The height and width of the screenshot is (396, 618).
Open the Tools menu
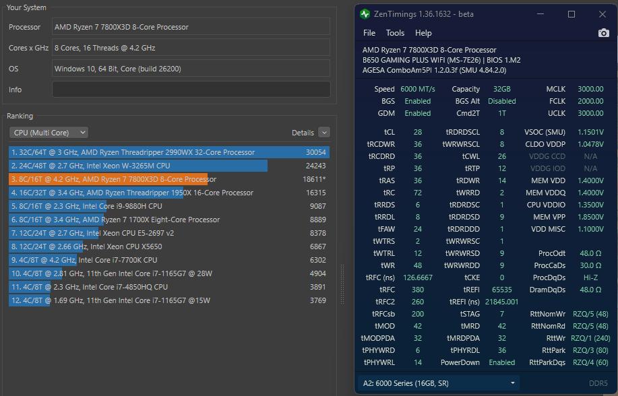click(x=395, y=33)
